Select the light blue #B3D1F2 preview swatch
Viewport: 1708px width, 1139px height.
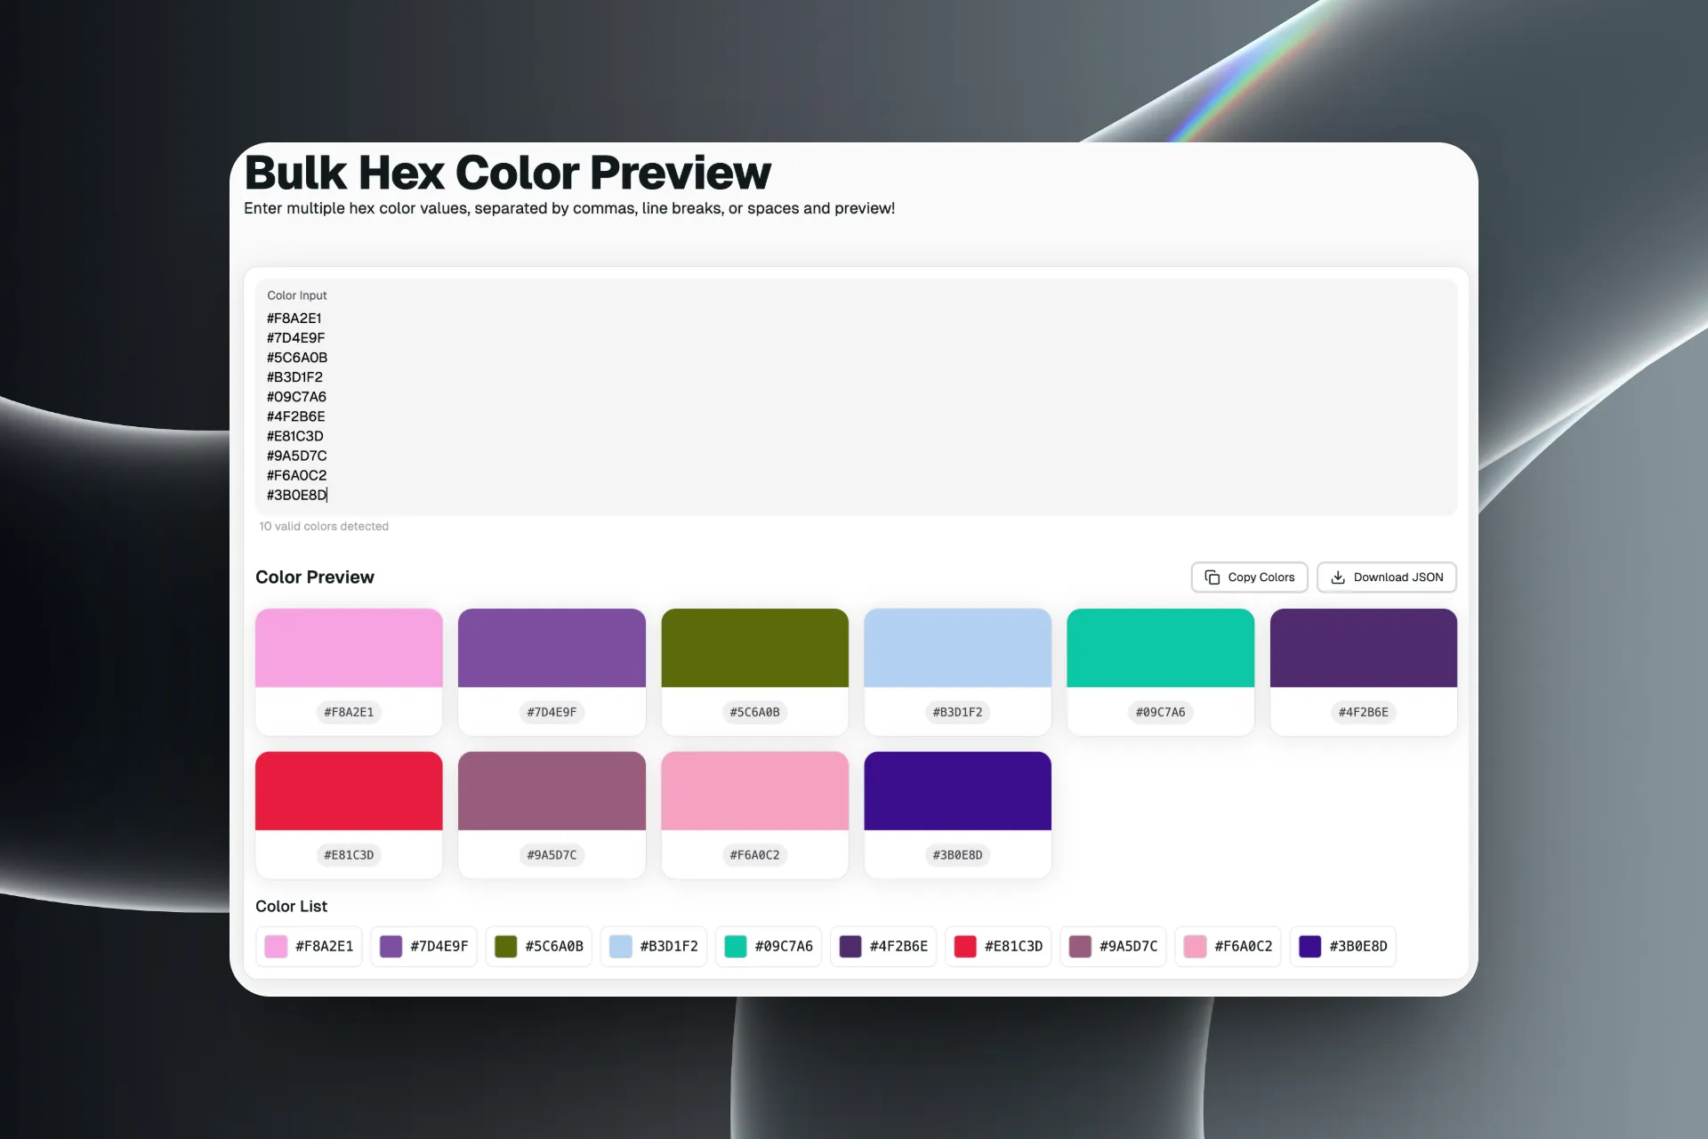point(957,648)
